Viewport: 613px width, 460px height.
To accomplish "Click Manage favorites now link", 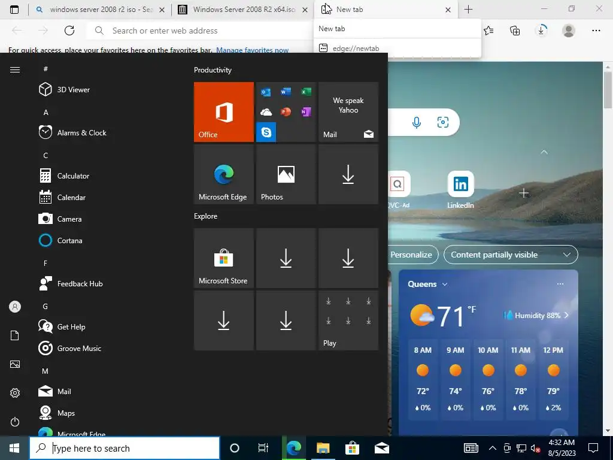I will [252, 50].
